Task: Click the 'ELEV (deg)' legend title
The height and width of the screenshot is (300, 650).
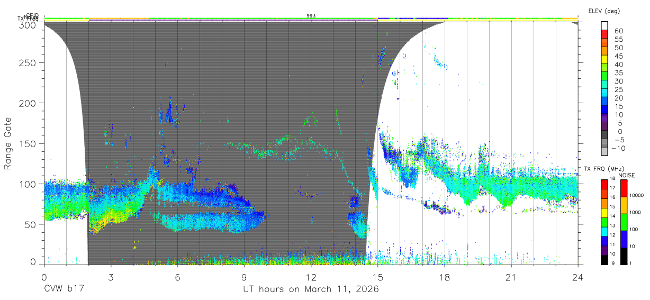Action: 604,11
